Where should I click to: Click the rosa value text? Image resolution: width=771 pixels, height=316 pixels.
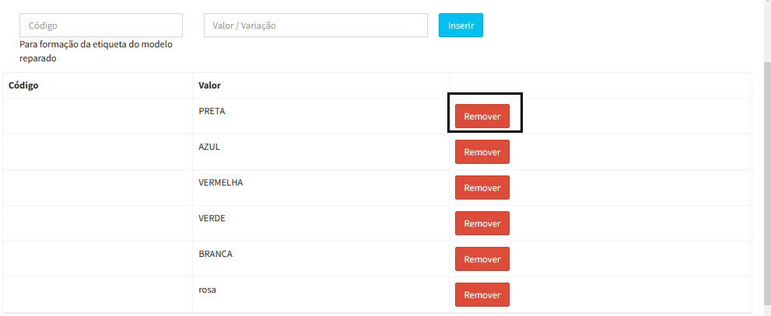pyautogui.click(x=208, y=290)
